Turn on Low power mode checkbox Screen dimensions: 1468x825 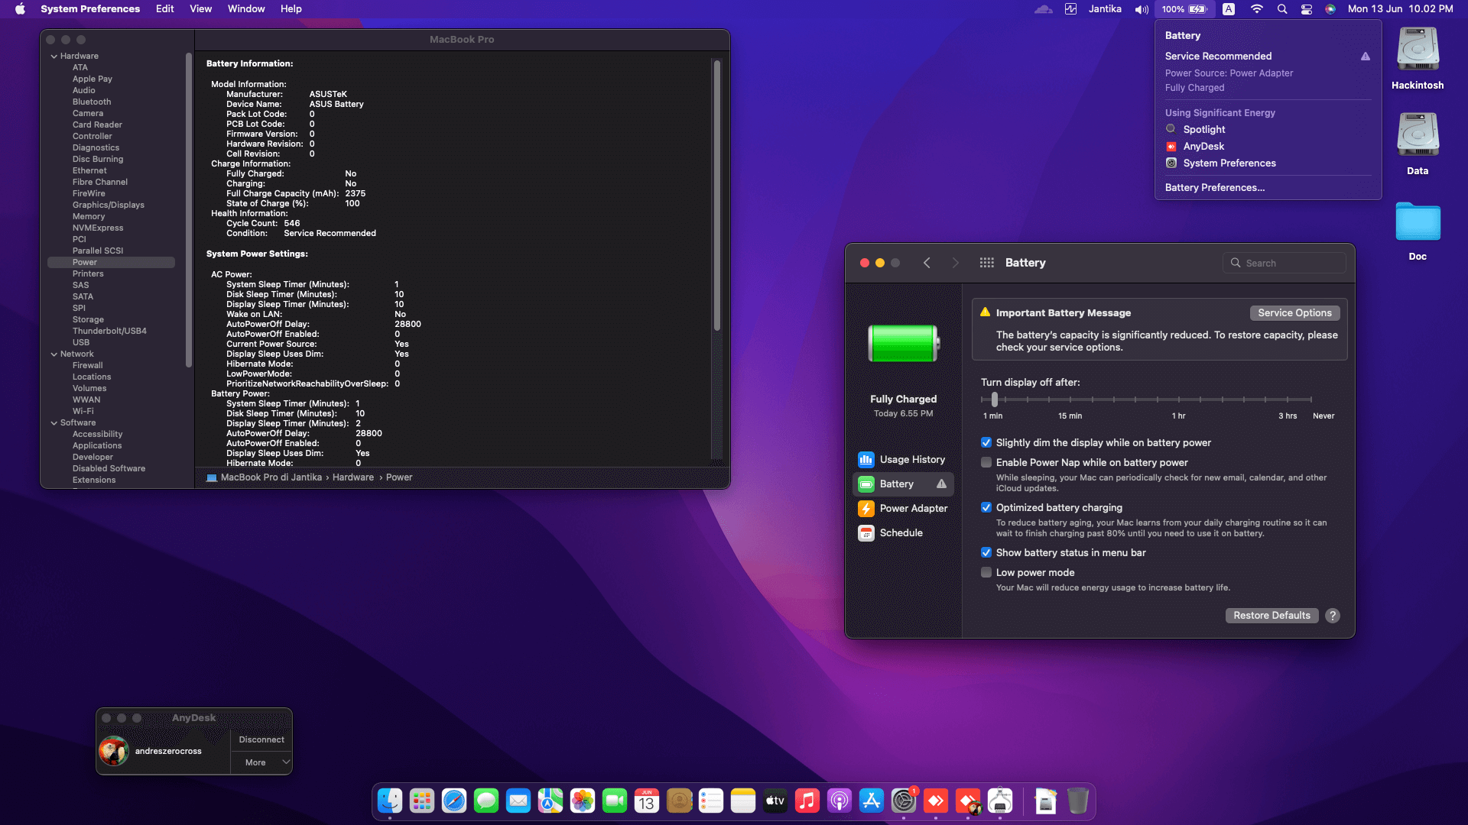click(x=986, y=573)
